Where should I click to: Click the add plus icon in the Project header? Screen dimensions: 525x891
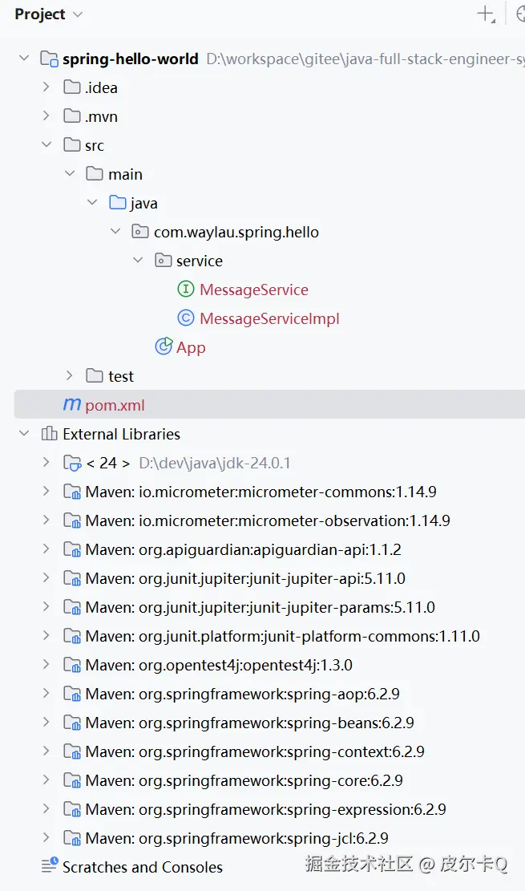point(485,14)
